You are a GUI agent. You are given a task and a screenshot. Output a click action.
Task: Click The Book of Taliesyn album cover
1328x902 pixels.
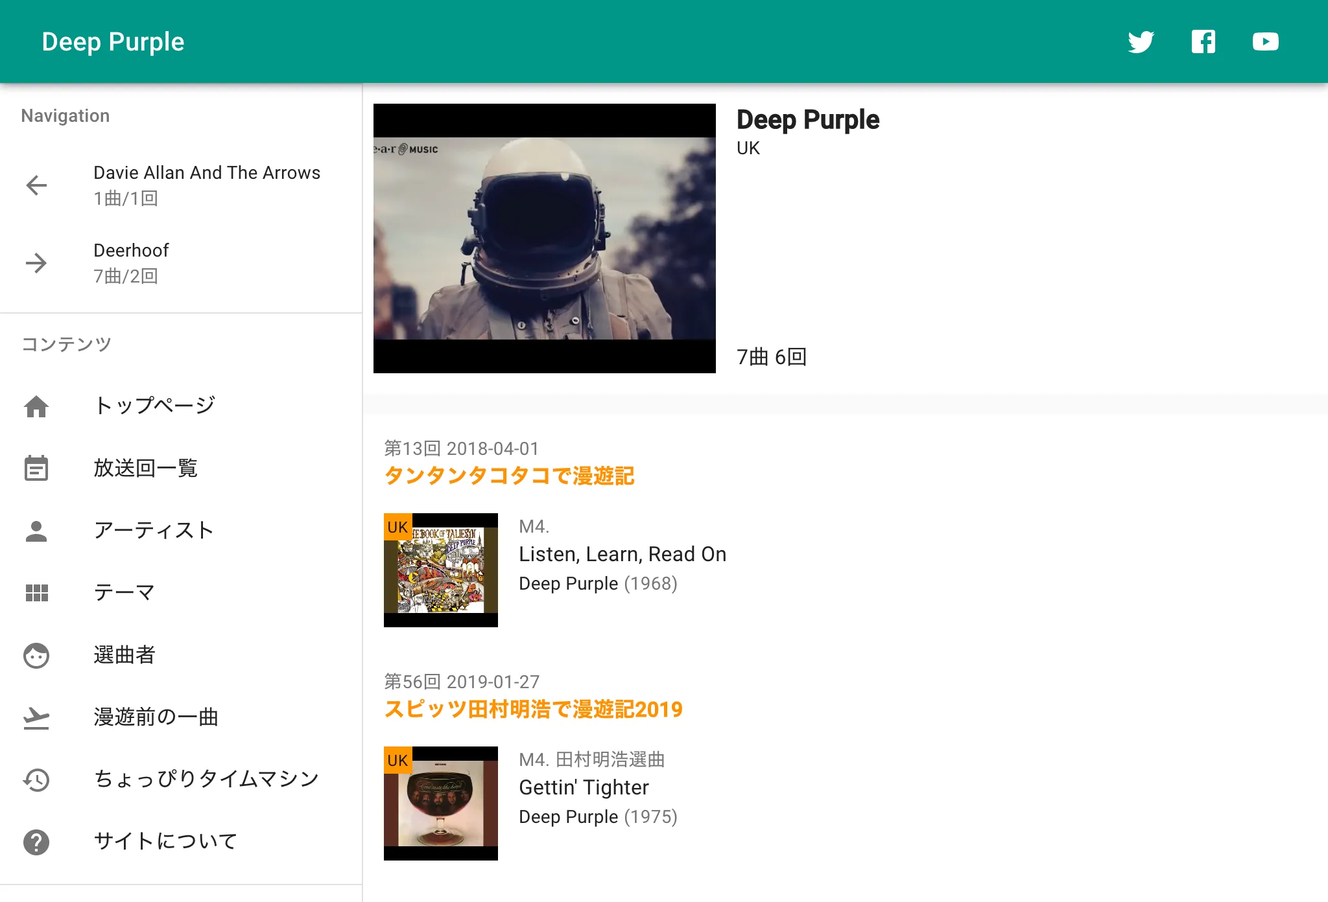(441, 570)
